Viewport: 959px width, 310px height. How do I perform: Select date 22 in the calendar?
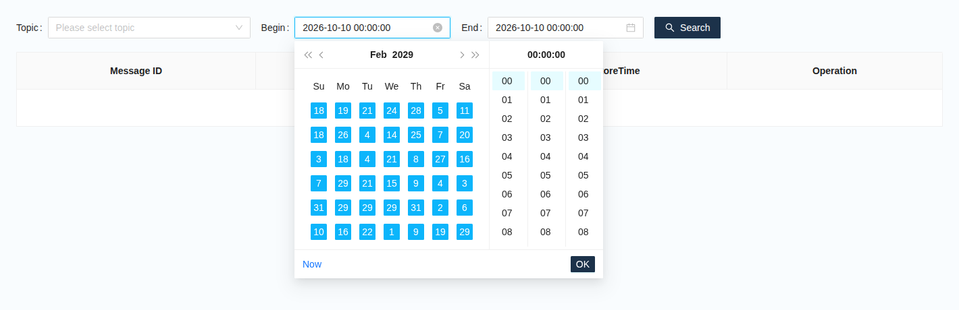click(367, 232)
